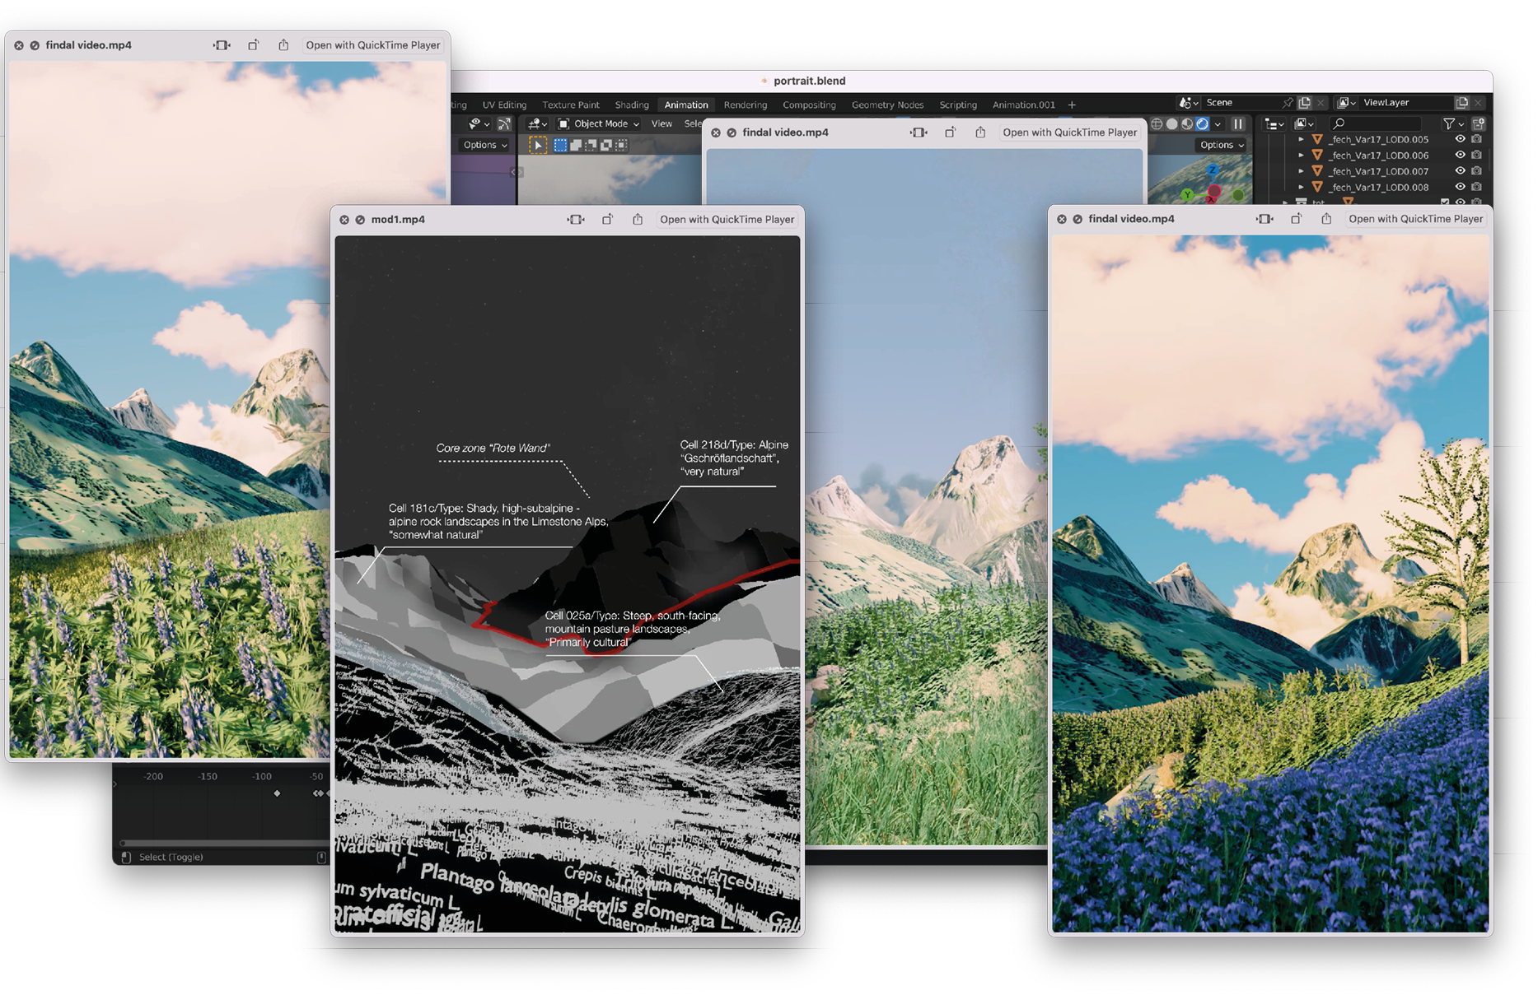Screen dimensions: 1538x995
Task: Click the pause icon next to shading modes
Action: pyautogui.click(x=1238, y=123)
